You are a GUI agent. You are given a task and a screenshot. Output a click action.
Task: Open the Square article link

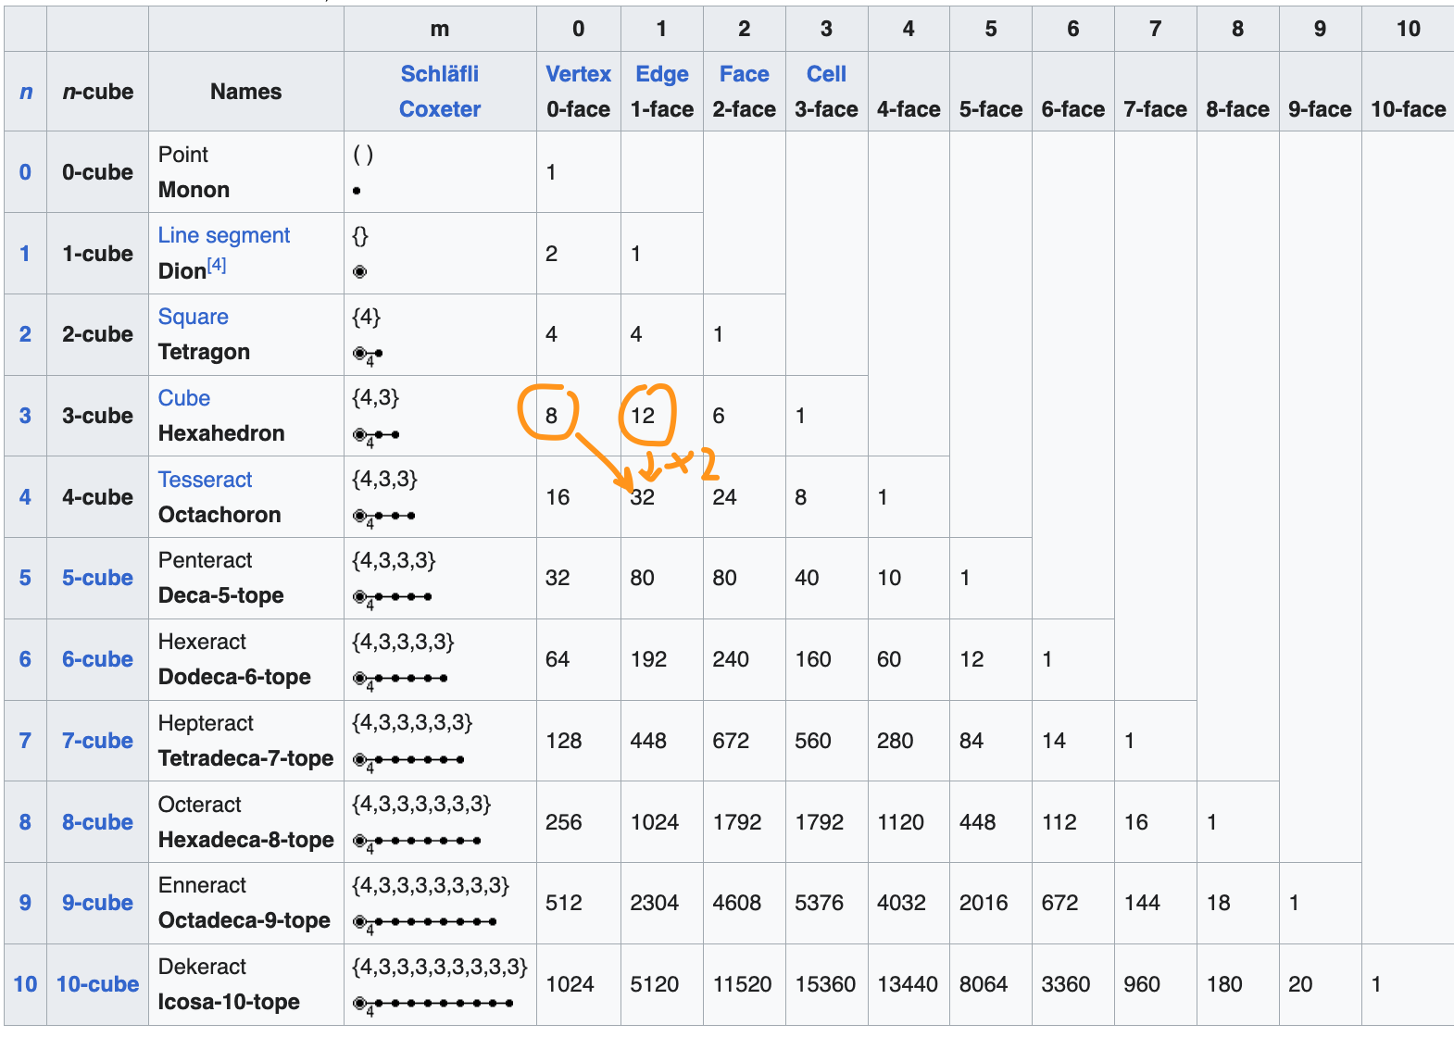tap(193, 317)
